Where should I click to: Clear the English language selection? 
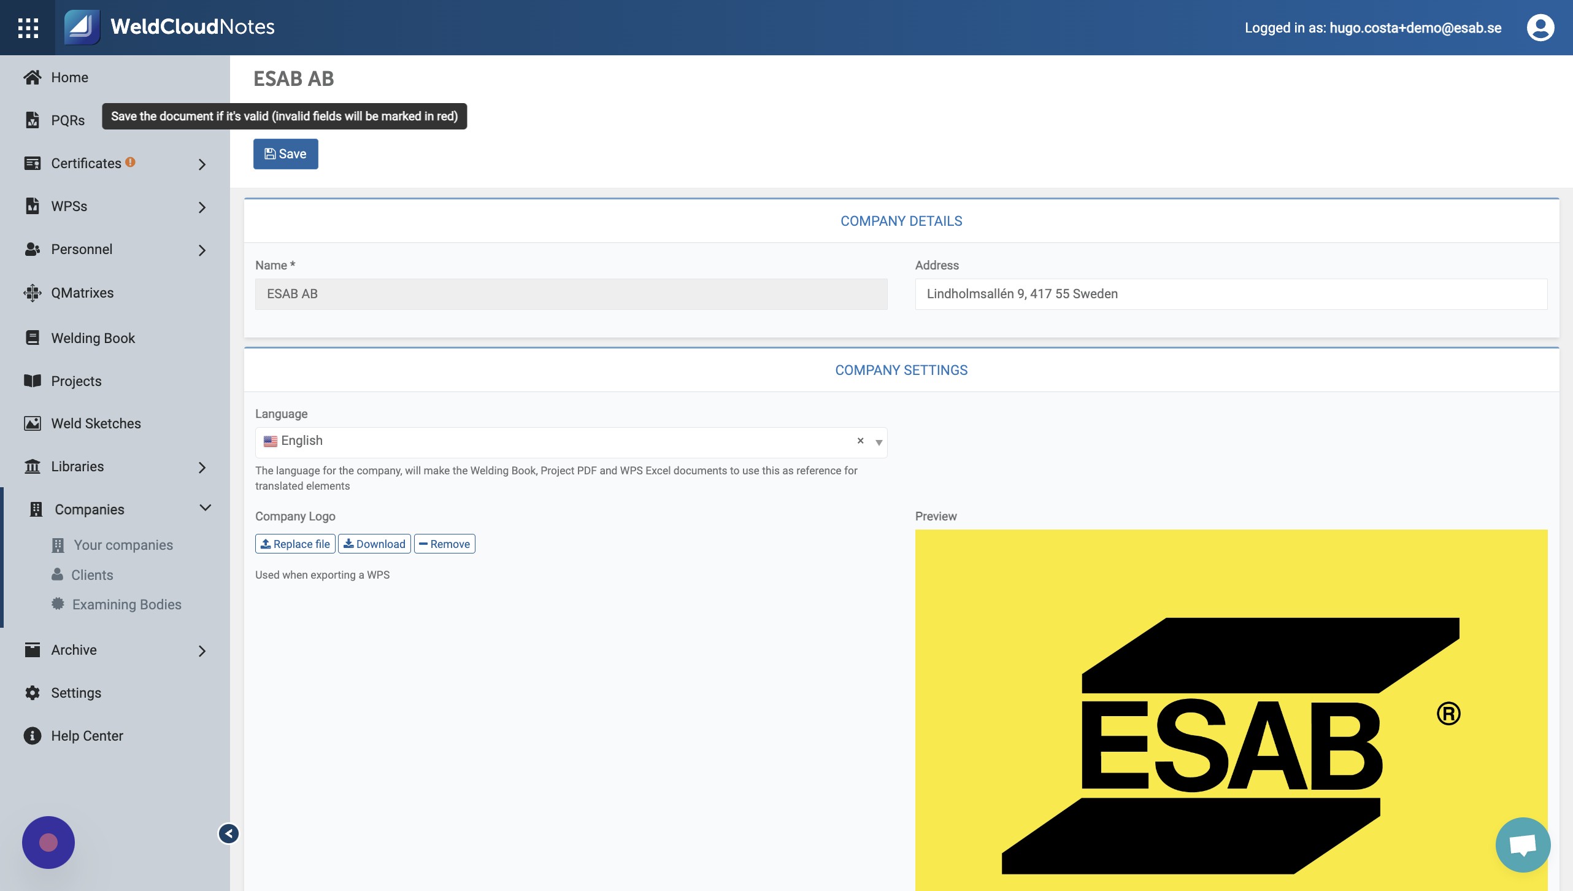[x=860, y=441]
